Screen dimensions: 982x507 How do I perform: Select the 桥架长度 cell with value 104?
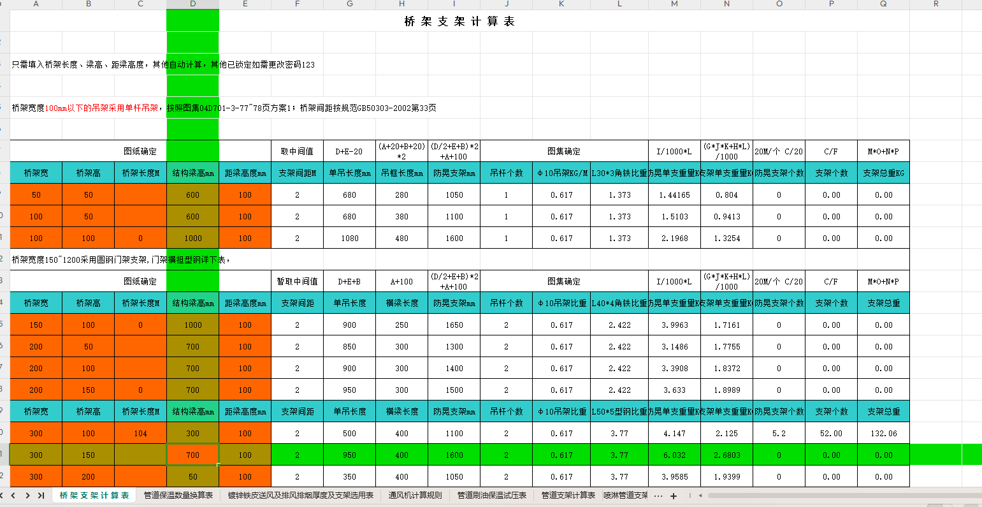[x=140, y=433]
